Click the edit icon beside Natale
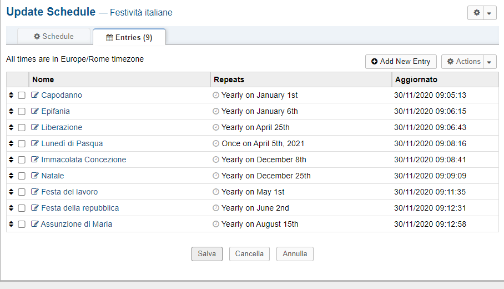504x289 pixels. (35, 176)
